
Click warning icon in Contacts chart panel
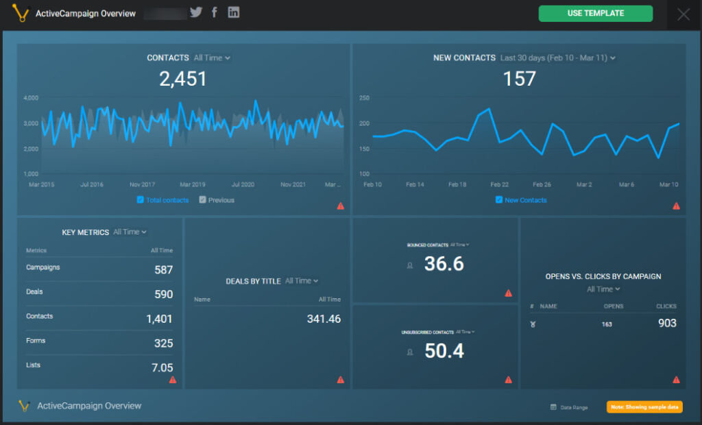(x=341, y=206)
